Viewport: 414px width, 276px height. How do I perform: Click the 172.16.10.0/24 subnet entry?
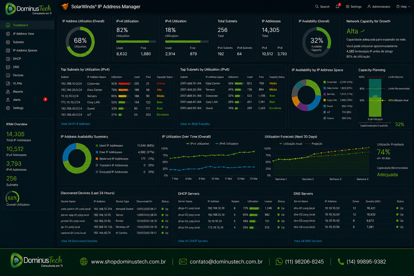70,102
